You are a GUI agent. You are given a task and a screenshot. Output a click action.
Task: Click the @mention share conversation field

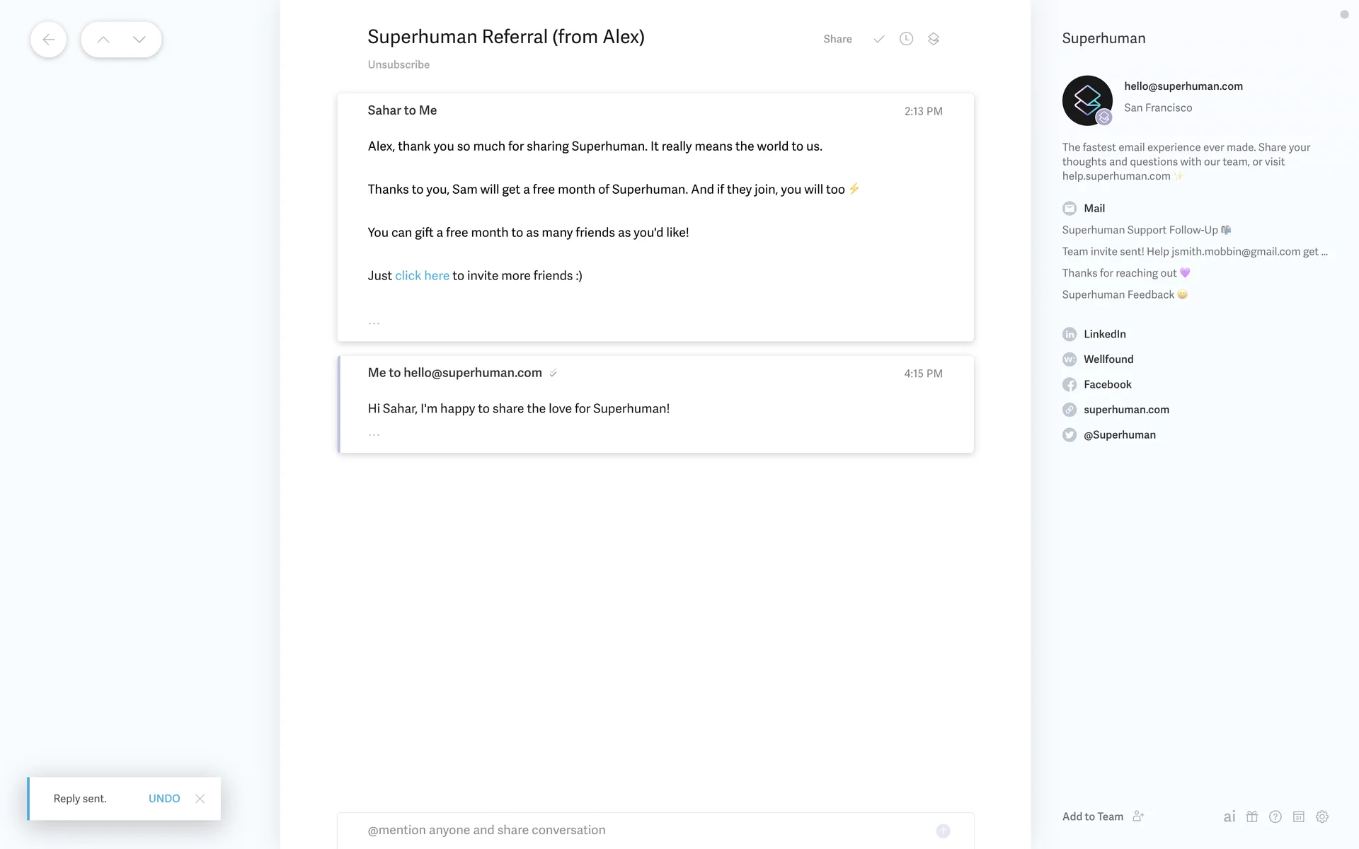637,830
